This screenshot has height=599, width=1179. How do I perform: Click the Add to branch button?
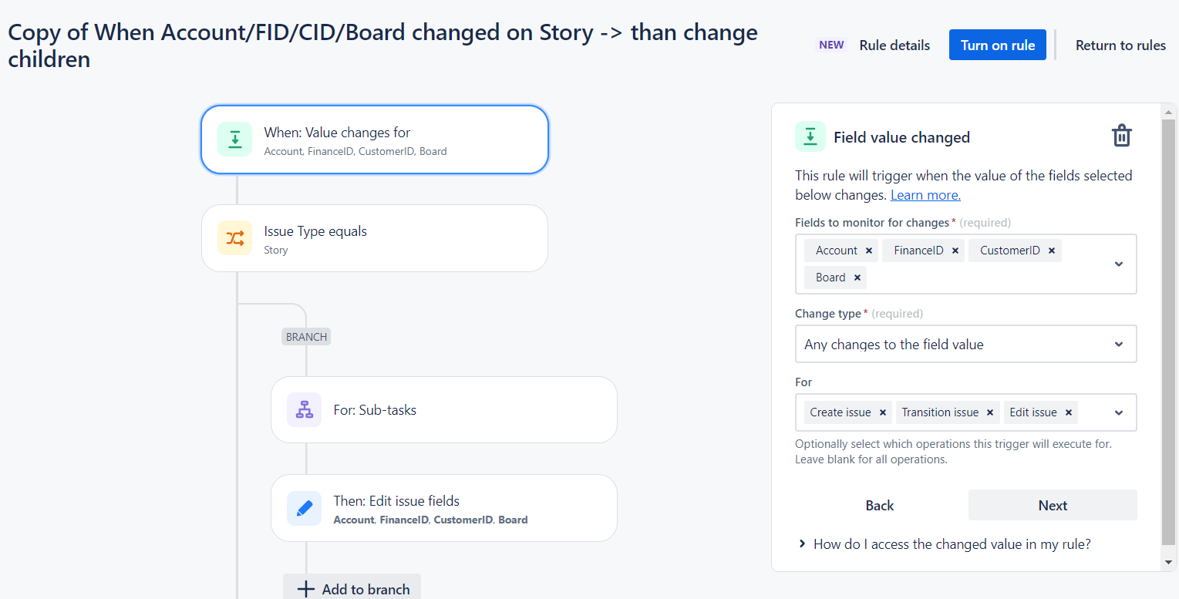[x=352, y=587]
